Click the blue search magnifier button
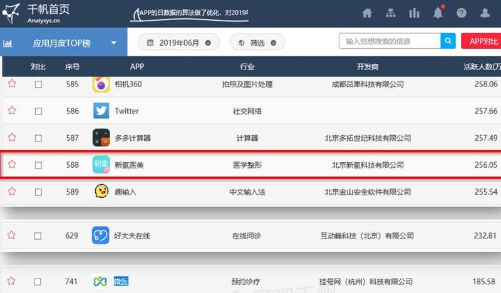Viewport: 501px width, 293px height. click(x=448, y=41)
